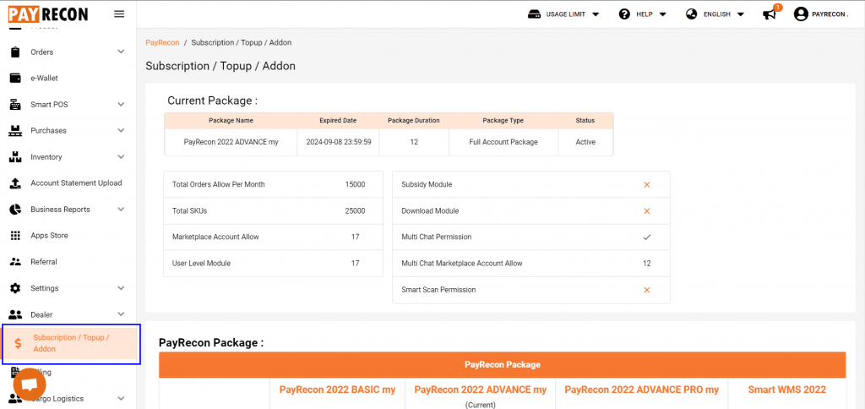This screenshot has height=409, width=865.
Task: Click PayRecon 2022 ADVANCE my column header
Action: pos(480,390)
